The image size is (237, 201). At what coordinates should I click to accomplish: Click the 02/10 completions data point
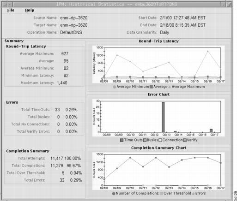point(130,158)
